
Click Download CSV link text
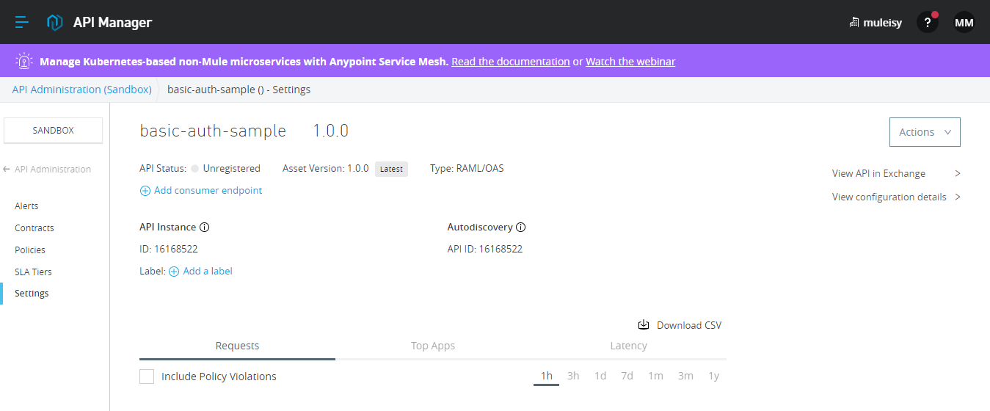[x=689, y=325]
